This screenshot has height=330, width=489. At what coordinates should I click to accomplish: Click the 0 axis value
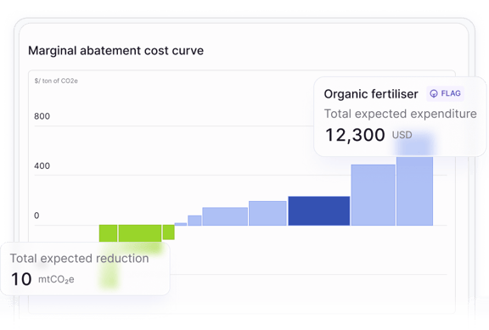37,215
